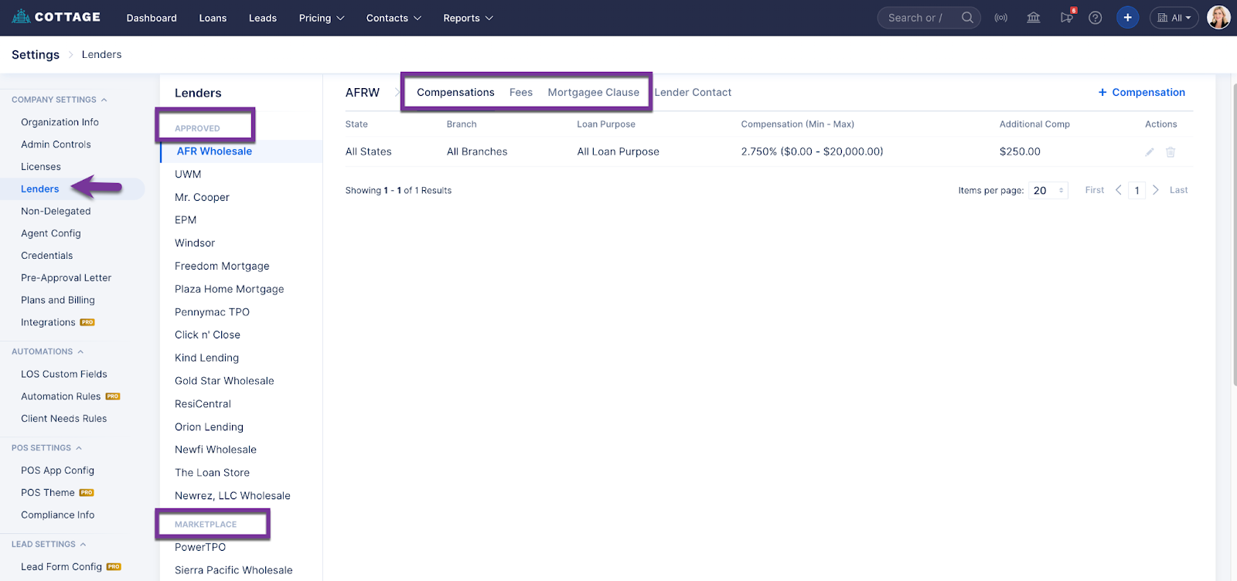Open Automation Rules
The height and width of the screenshot is (581, 1237).
click(61, 396)
